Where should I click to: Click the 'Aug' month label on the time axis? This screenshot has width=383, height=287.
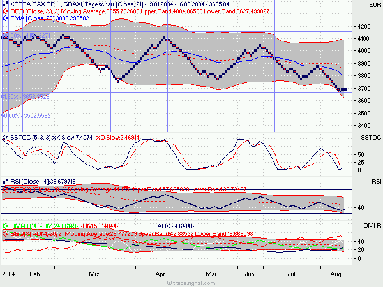pyautogui.click(x=336, y=274)
